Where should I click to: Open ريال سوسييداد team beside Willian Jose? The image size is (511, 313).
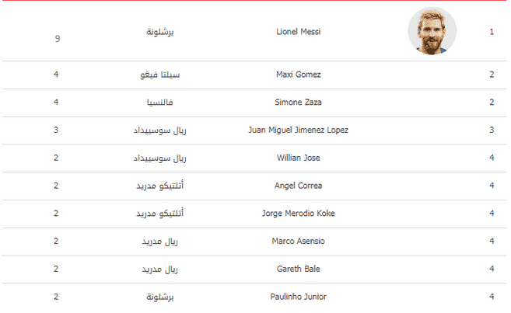pyautogui.click(x=160, y=158)
